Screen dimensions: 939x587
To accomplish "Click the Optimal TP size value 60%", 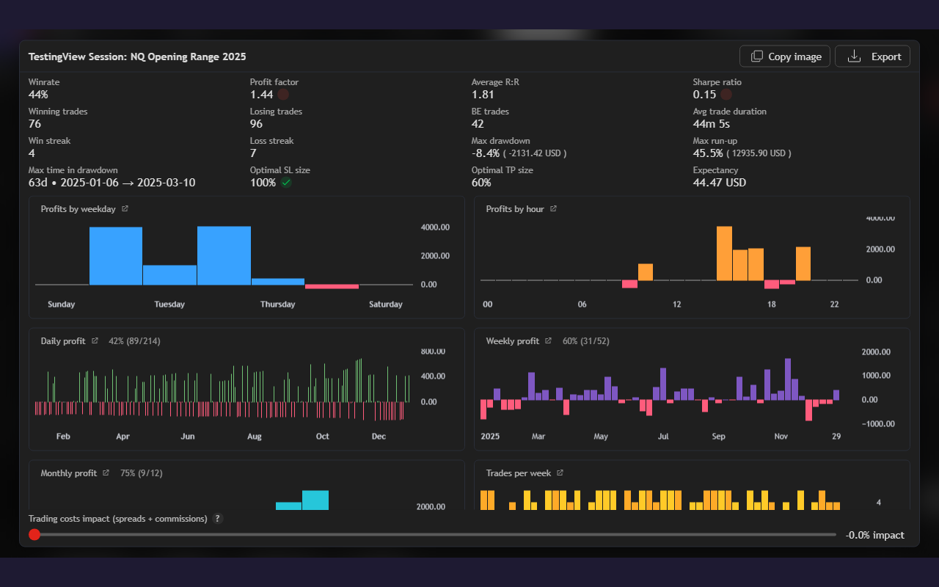I will (481, 183).
